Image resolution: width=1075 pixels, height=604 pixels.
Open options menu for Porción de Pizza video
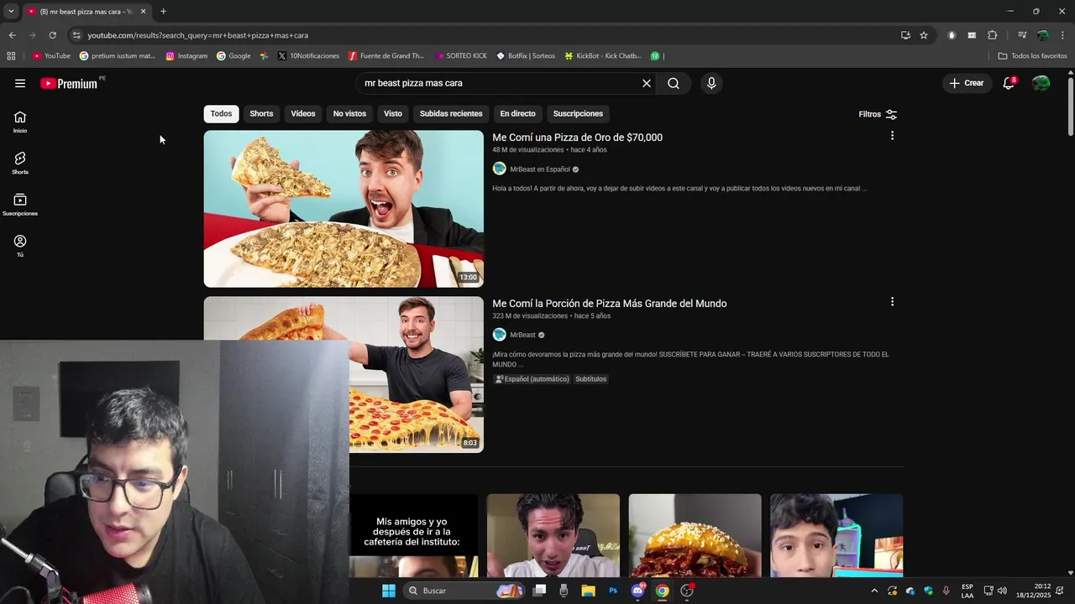892,302
